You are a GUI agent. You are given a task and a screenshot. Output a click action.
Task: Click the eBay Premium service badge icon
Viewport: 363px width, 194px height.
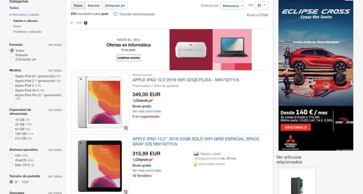[x=195, y=164]
